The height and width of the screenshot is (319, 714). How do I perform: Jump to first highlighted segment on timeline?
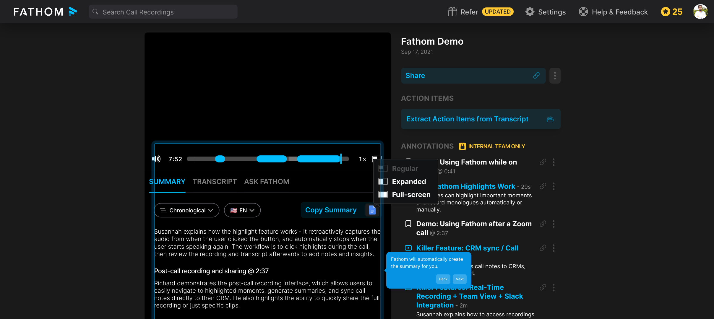(x=220, y=159)
